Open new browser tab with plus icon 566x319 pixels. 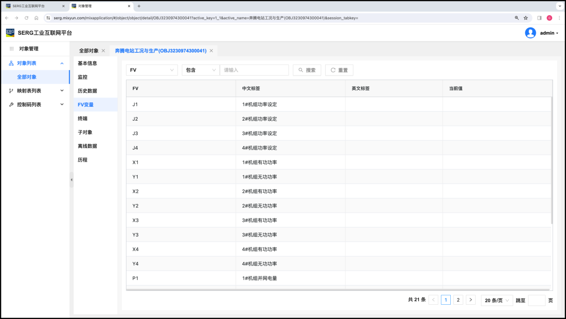point(139,6)
